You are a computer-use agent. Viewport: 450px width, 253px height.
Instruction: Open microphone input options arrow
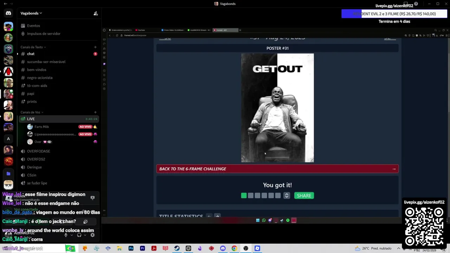(71, 235)
